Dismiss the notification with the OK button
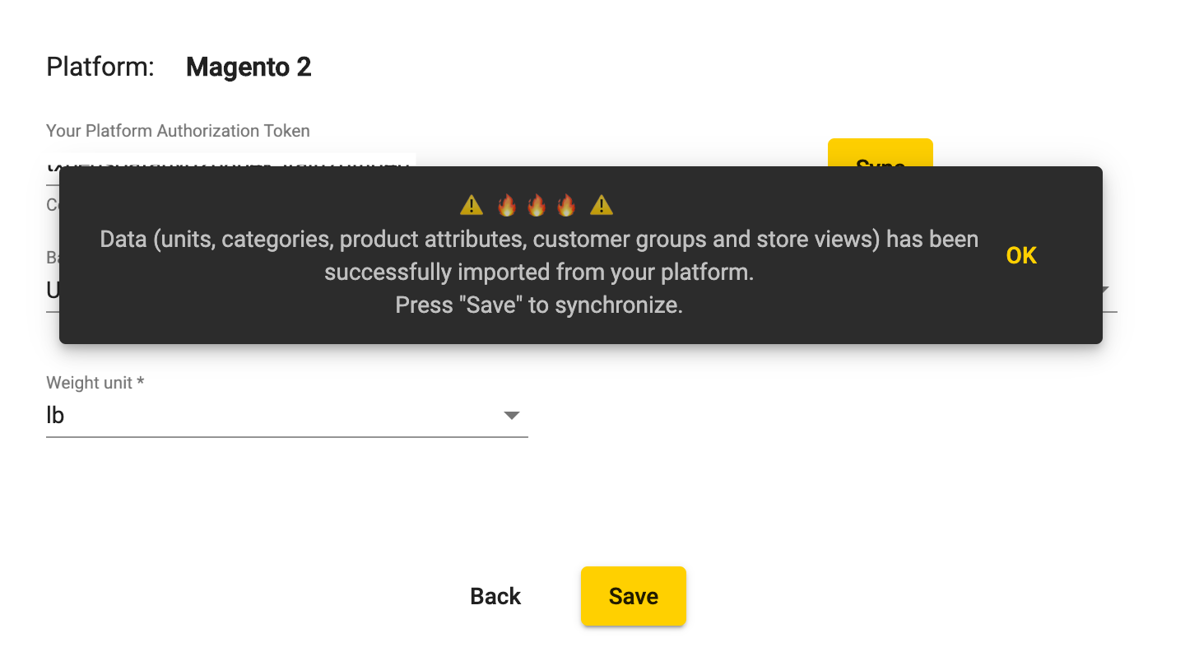 1021,255
